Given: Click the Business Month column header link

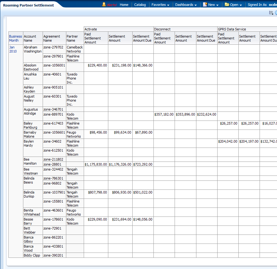Looking at the screenshot, I should [x=15, y=38].
